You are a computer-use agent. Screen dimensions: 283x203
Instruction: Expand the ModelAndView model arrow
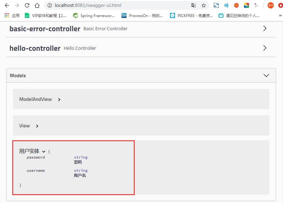59,99
